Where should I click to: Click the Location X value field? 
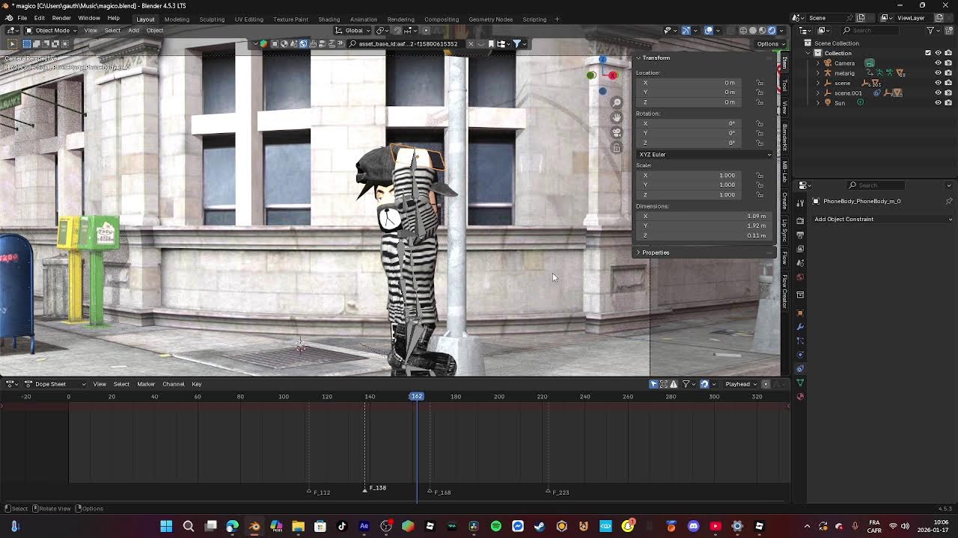(x=694, y=82)
